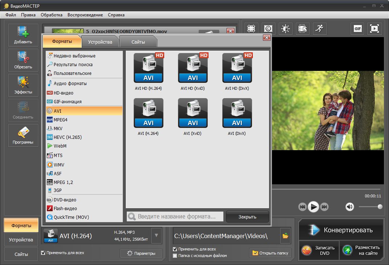Mute sound with the speaker icon
The height and width of the screenshot is (265, 389).
coord(349,206)
